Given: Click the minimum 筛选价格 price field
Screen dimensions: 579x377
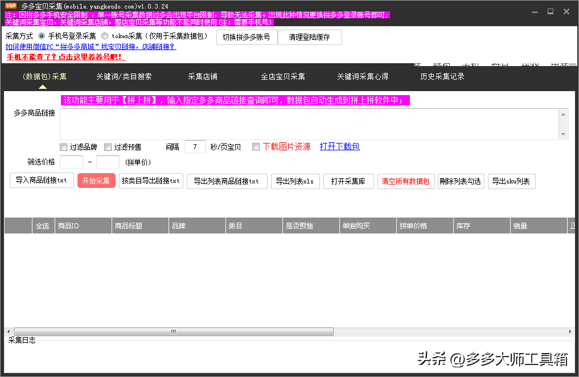Looking at the screenshot, I should pos(71,162).
